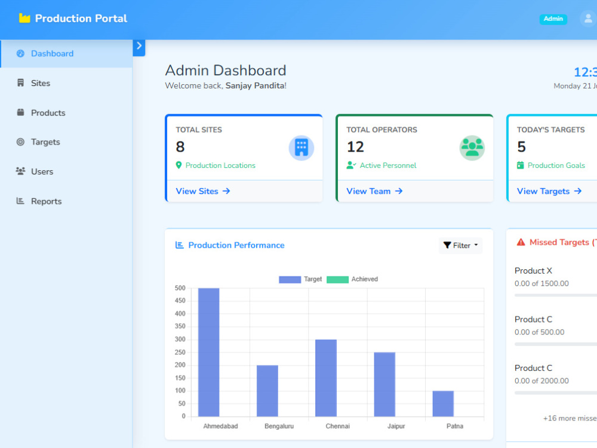Open the Filter dropdown menu

click(x=460, y=246)
